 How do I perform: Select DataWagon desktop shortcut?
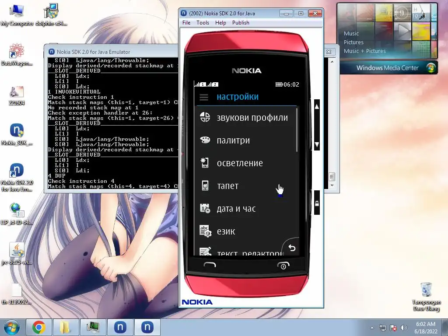click(17, 55)
